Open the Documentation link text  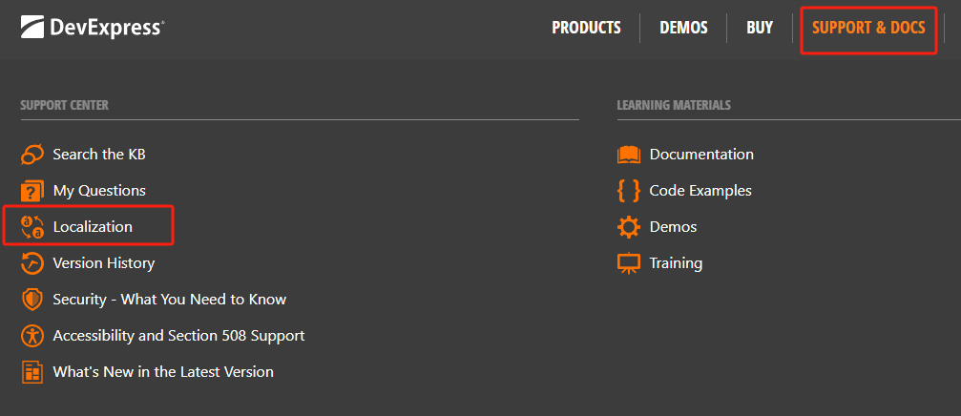coord(701,154)
